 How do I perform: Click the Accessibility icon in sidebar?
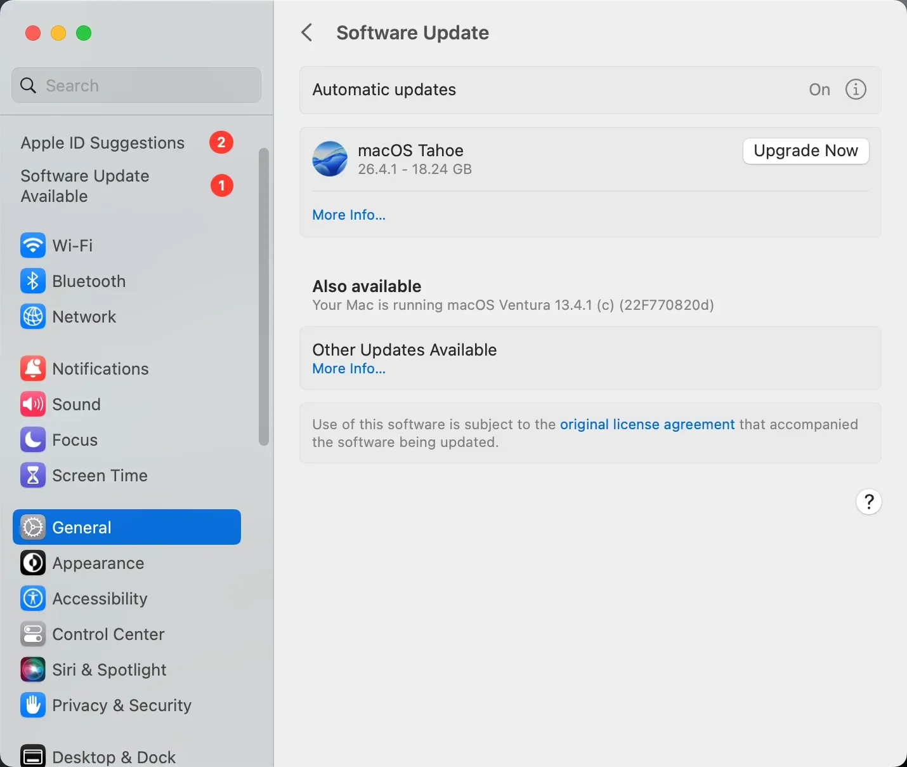(x=33, y=598)
